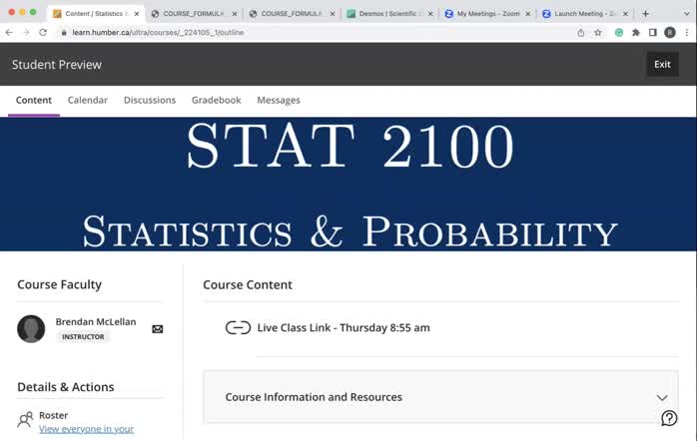Viewport: 697px width, 441px height.
Task: Bookmark this page with the star icon
Action: coord(598,33)
